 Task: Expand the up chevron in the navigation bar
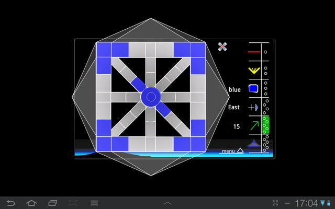(167, 203)
